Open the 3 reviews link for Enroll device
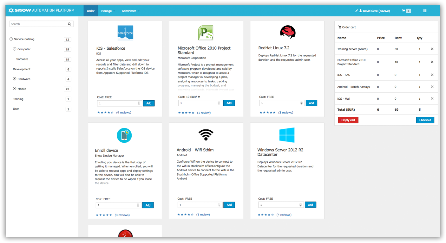The height and width of the screenshot is (243, 446). click(122, 215)
